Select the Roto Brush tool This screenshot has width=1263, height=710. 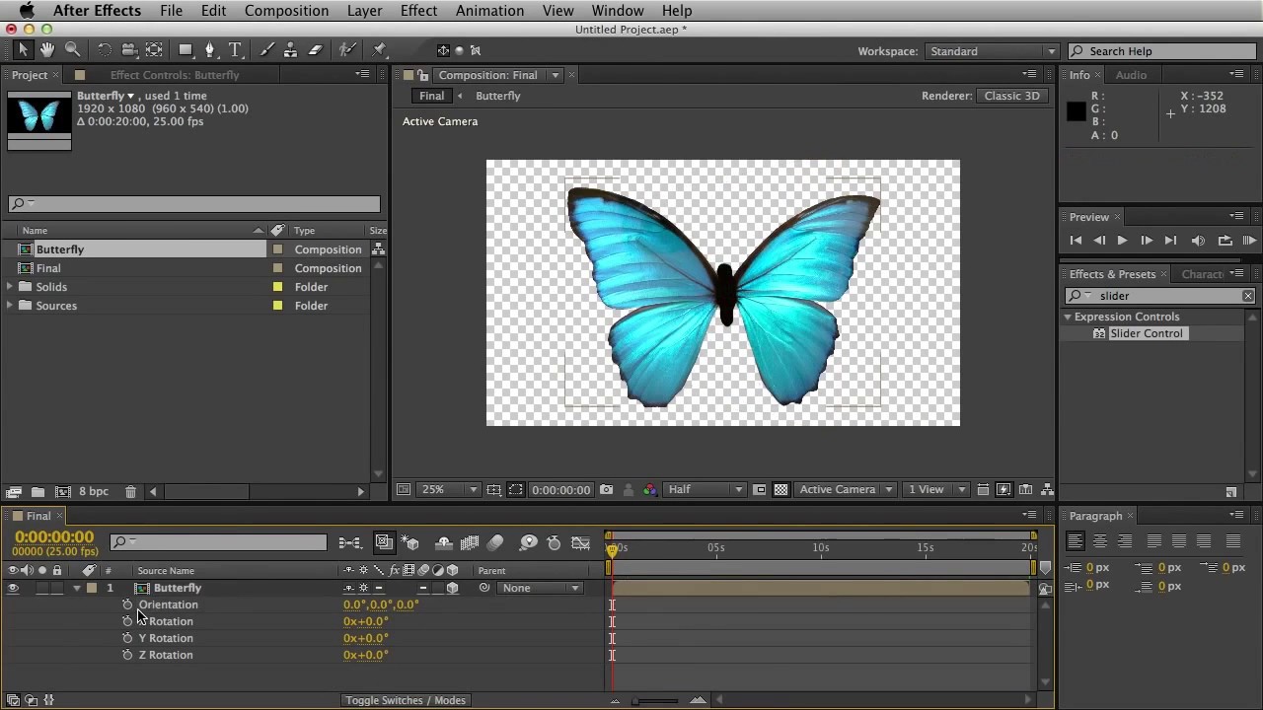coord(347,49)
